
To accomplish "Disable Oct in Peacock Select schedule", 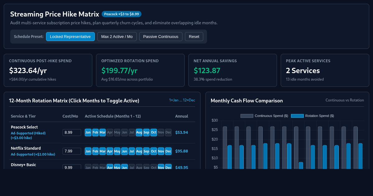I will (x=154, y=133).
